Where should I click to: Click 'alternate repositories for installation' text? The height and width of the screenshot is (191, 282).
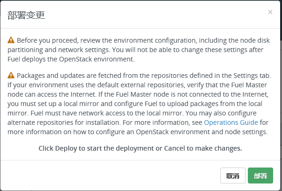pyautogui.click(x=64, y=122)
